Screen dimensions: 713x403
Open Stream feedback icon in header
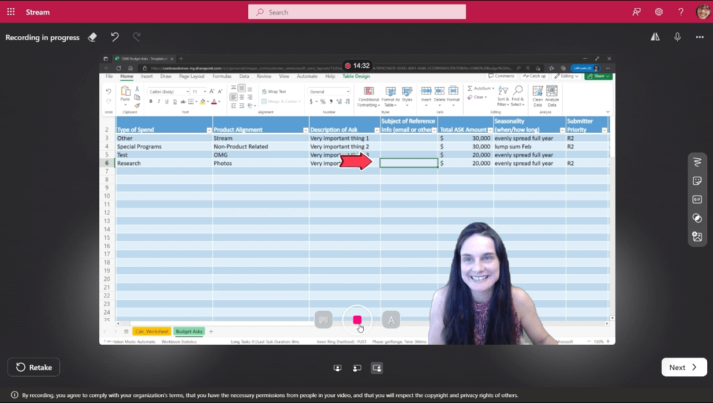(x=637, y=12)
